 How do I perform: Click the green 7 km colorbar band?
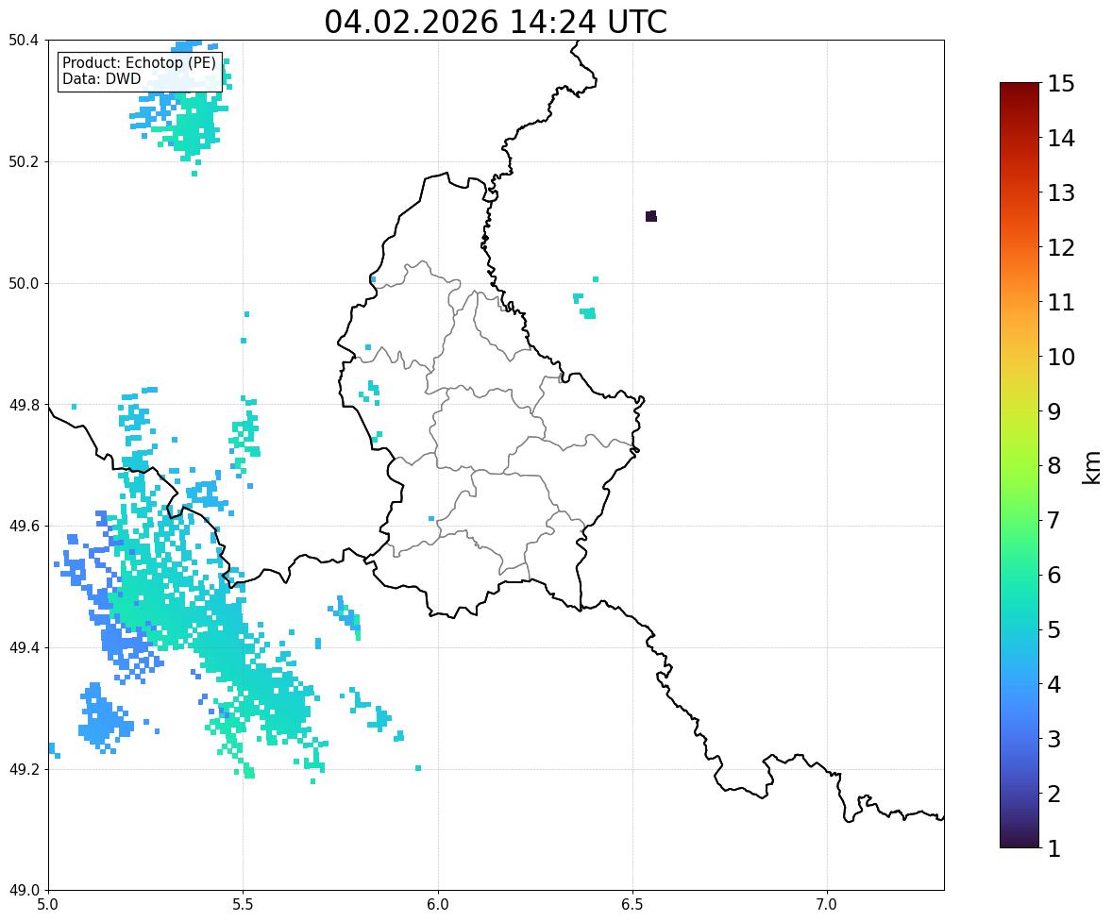click(1019, 520)
